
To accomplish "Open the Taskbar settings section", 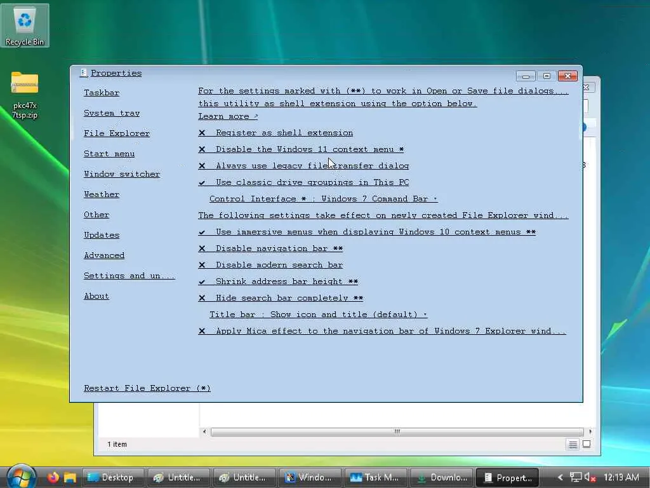I will point(102,93).
